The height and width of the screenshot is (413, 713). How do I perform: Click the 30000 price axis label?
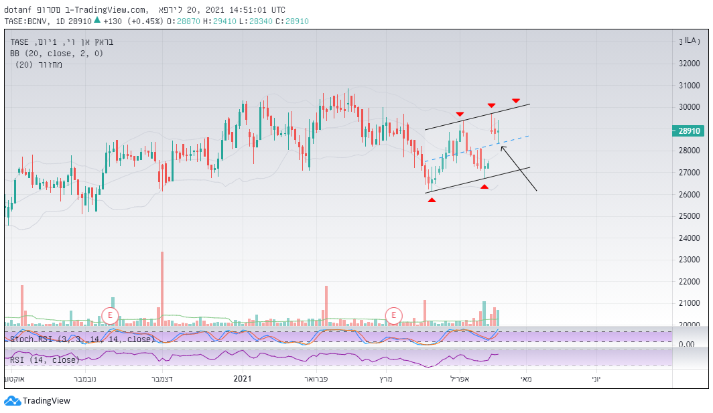pos(690,107)
